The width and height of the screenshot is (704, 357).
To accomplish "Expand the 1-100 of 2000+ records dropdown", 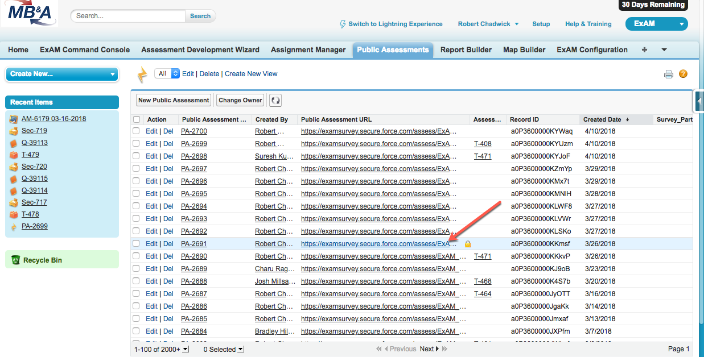I will pos(162,349).
